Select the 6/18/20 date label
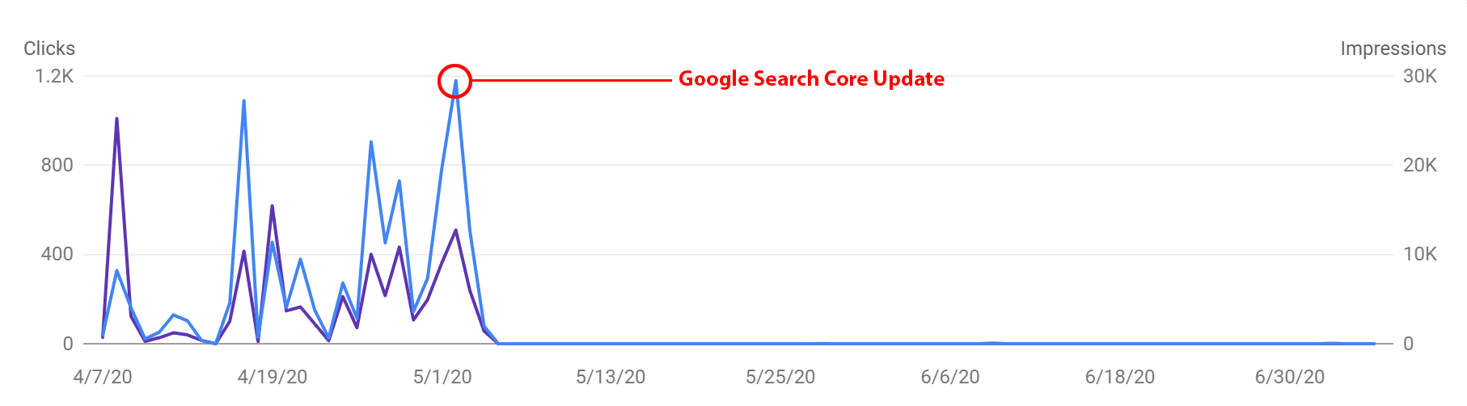Screen dimensions: 1467x406 1120,377
